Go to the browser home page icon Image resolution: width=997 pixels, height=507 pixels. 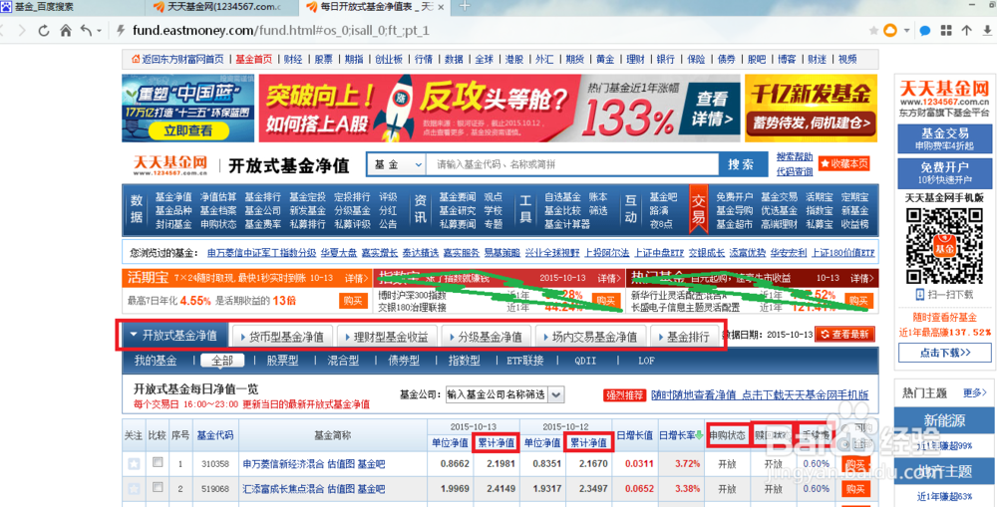click(66, 31)
